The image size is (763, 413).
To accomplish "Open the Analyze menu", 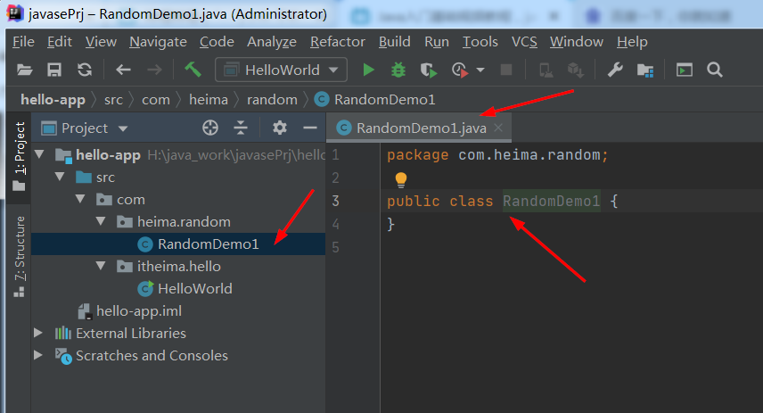I will (x=272, y=42).
